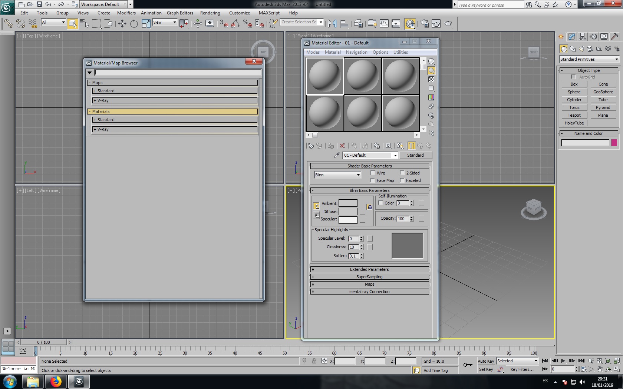
Task: Click the Specular color swatch
Action: (x=348, y=220)
